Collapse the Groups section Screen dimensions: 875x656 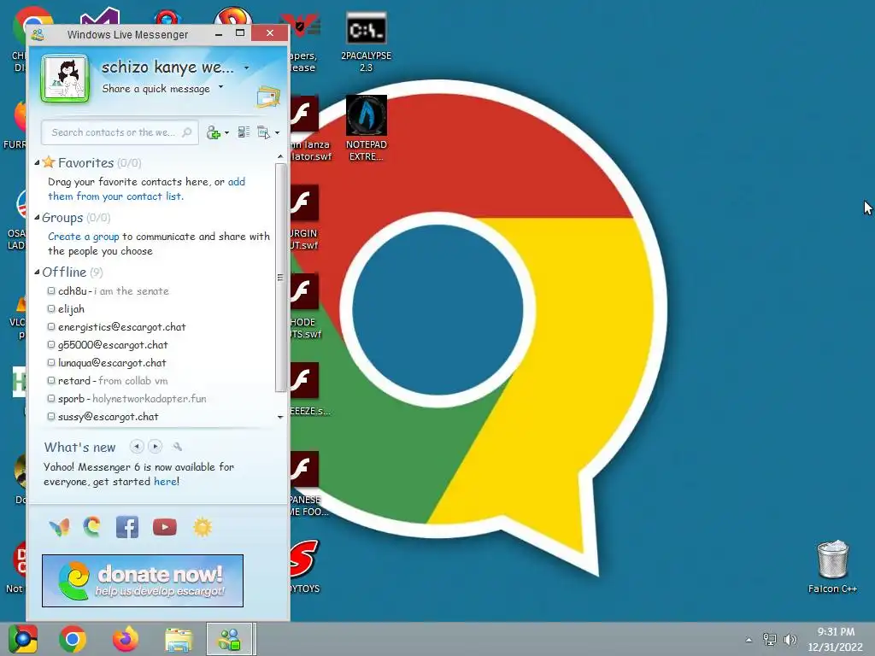point(37,218)
